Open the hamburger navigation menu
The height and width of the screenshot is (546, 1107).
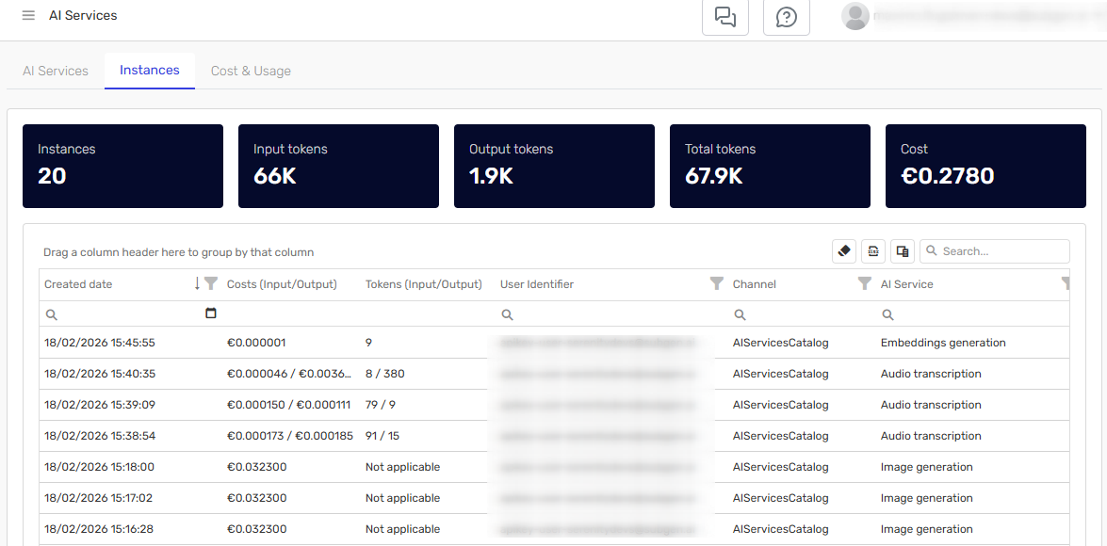click(x=28, y=16)
